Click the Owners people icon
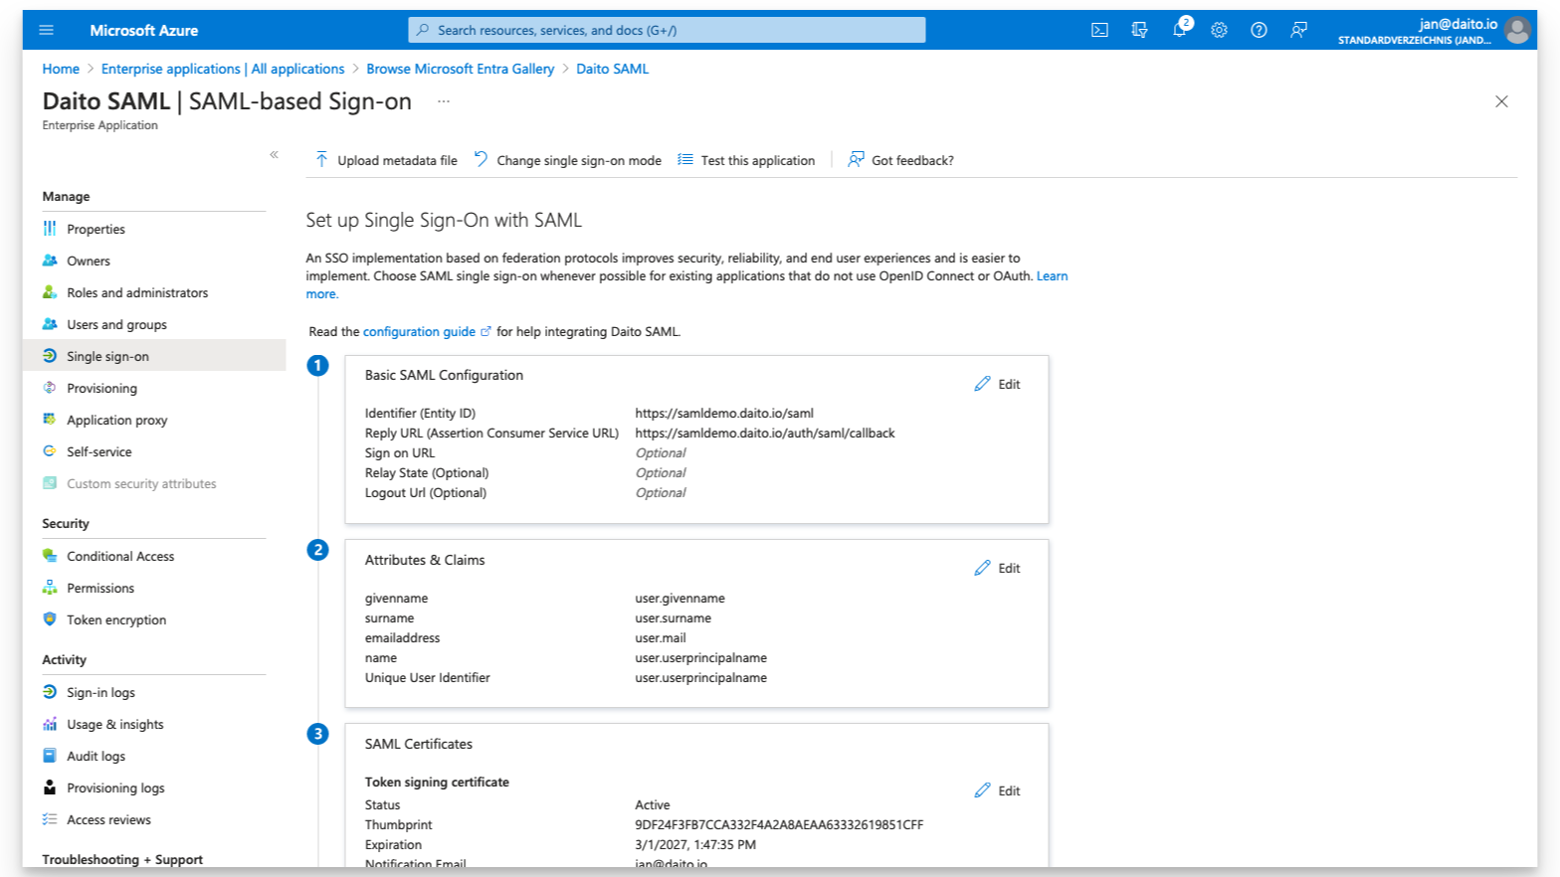Screen dimensions: 1560x877 50,261
